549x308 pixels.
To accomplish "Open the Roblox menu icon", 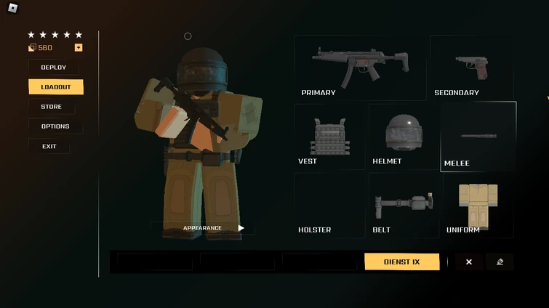I will [x=12, y=8].
